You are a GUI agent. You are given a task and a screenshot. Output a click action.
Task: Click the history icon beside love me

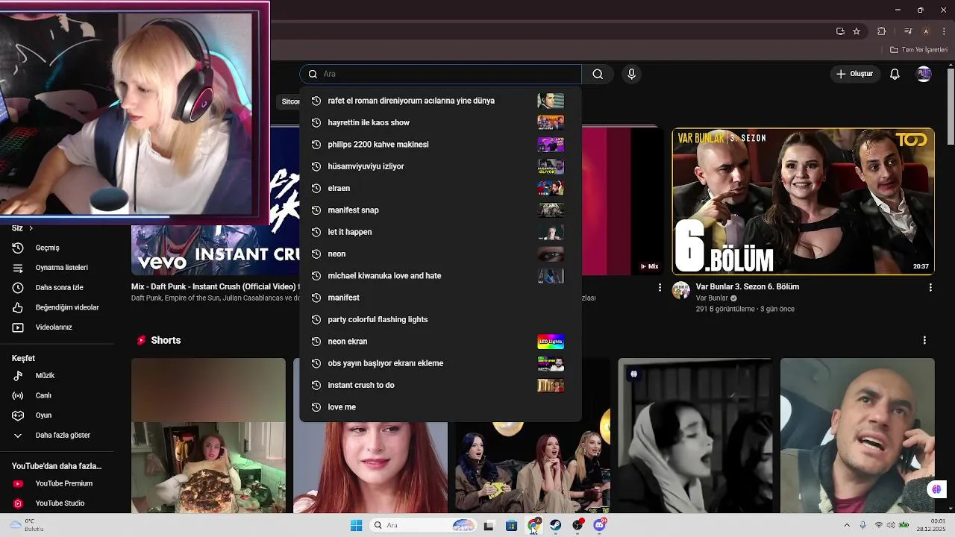pyautogui.click(x=316, y=406)
